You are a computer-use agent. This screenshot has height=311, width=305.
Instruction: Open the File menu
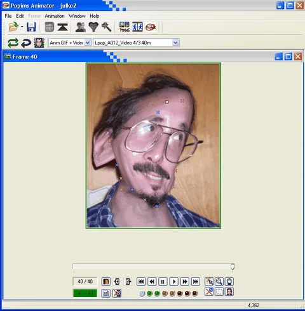8,16
